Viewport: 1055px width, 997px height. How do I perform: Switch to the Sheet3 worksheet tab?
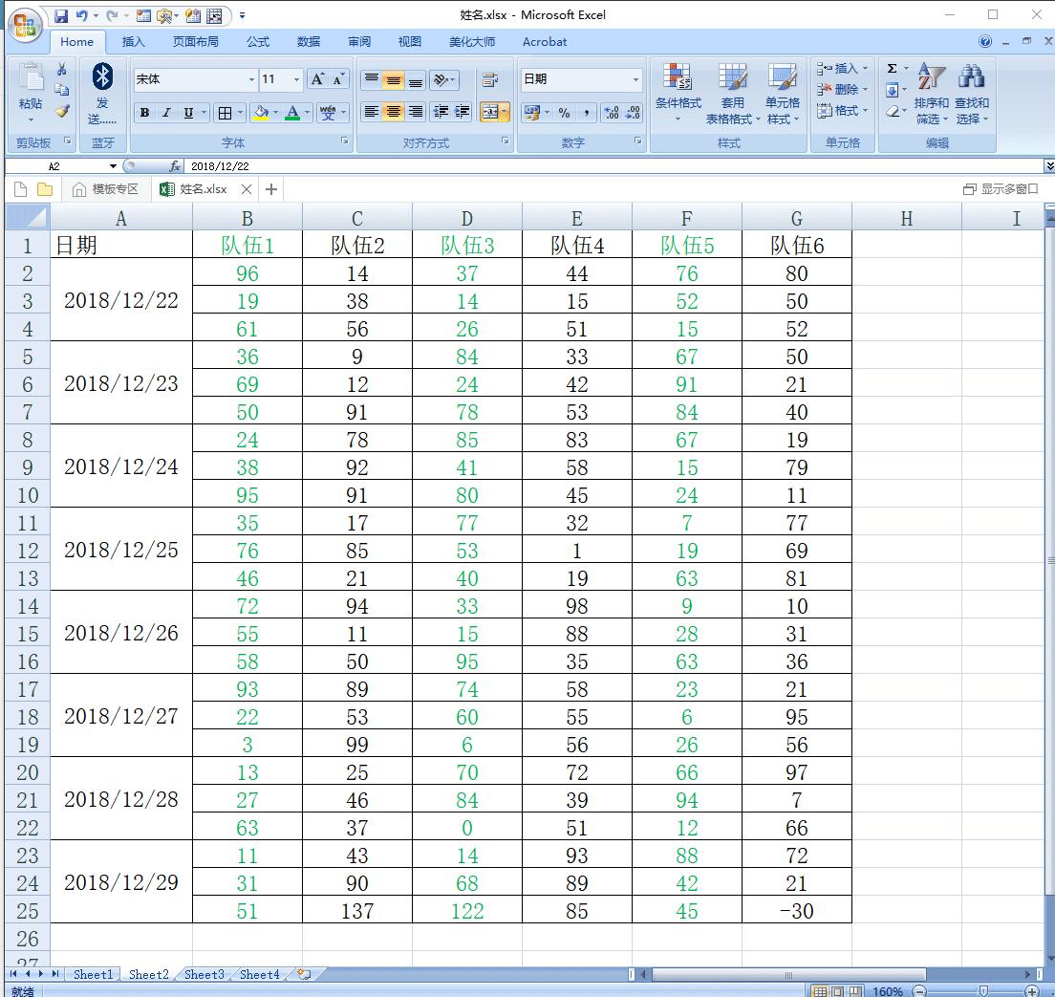204,974
